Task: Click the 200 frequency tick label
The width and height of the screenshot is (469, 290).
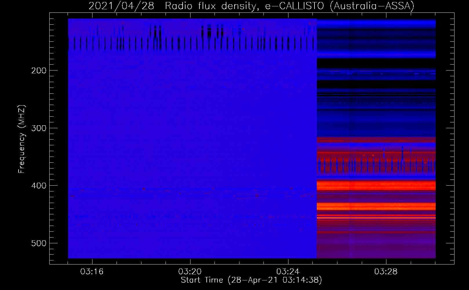Action: (39, 70)
